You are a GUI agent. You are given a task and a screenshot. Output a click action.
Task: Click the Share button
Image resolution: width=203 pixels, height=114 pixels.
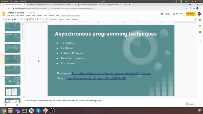[x=191, y=14]
